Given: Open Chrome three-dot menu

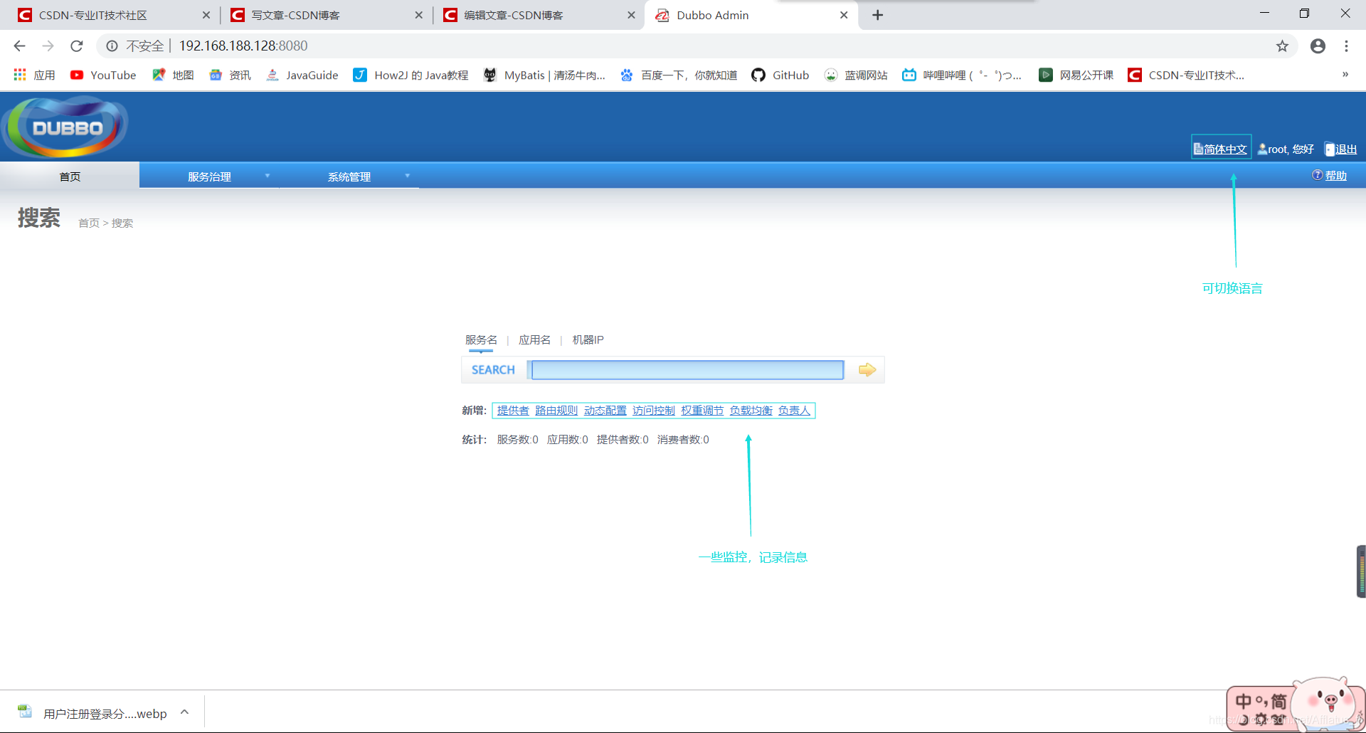Looking at the screenshot, I should pyautogui.click(x=1346, y=46).
